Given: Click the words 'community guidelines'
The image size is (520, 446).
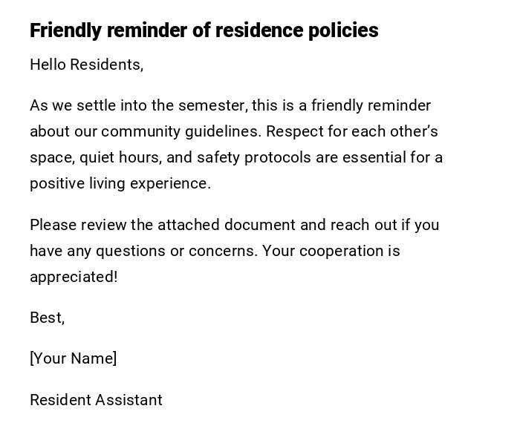Looking at the screenshot, I should (x=181, y=131).
